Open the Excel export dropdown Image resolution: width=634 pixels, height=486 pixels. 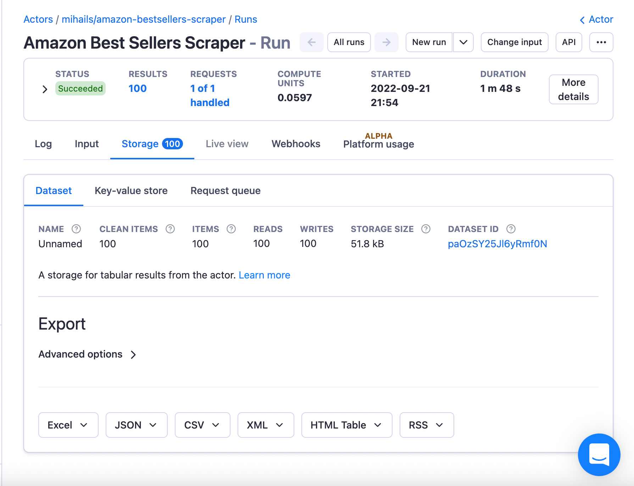[68, 425]
